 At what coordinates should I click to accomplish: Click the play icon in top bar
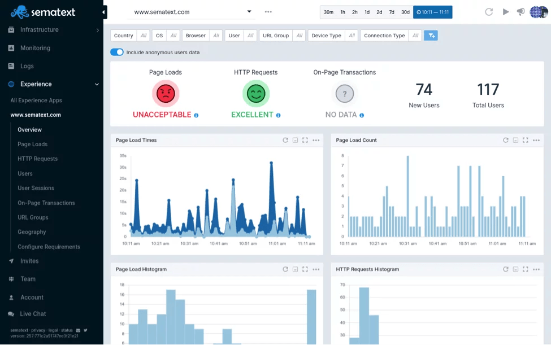point(506,12)
